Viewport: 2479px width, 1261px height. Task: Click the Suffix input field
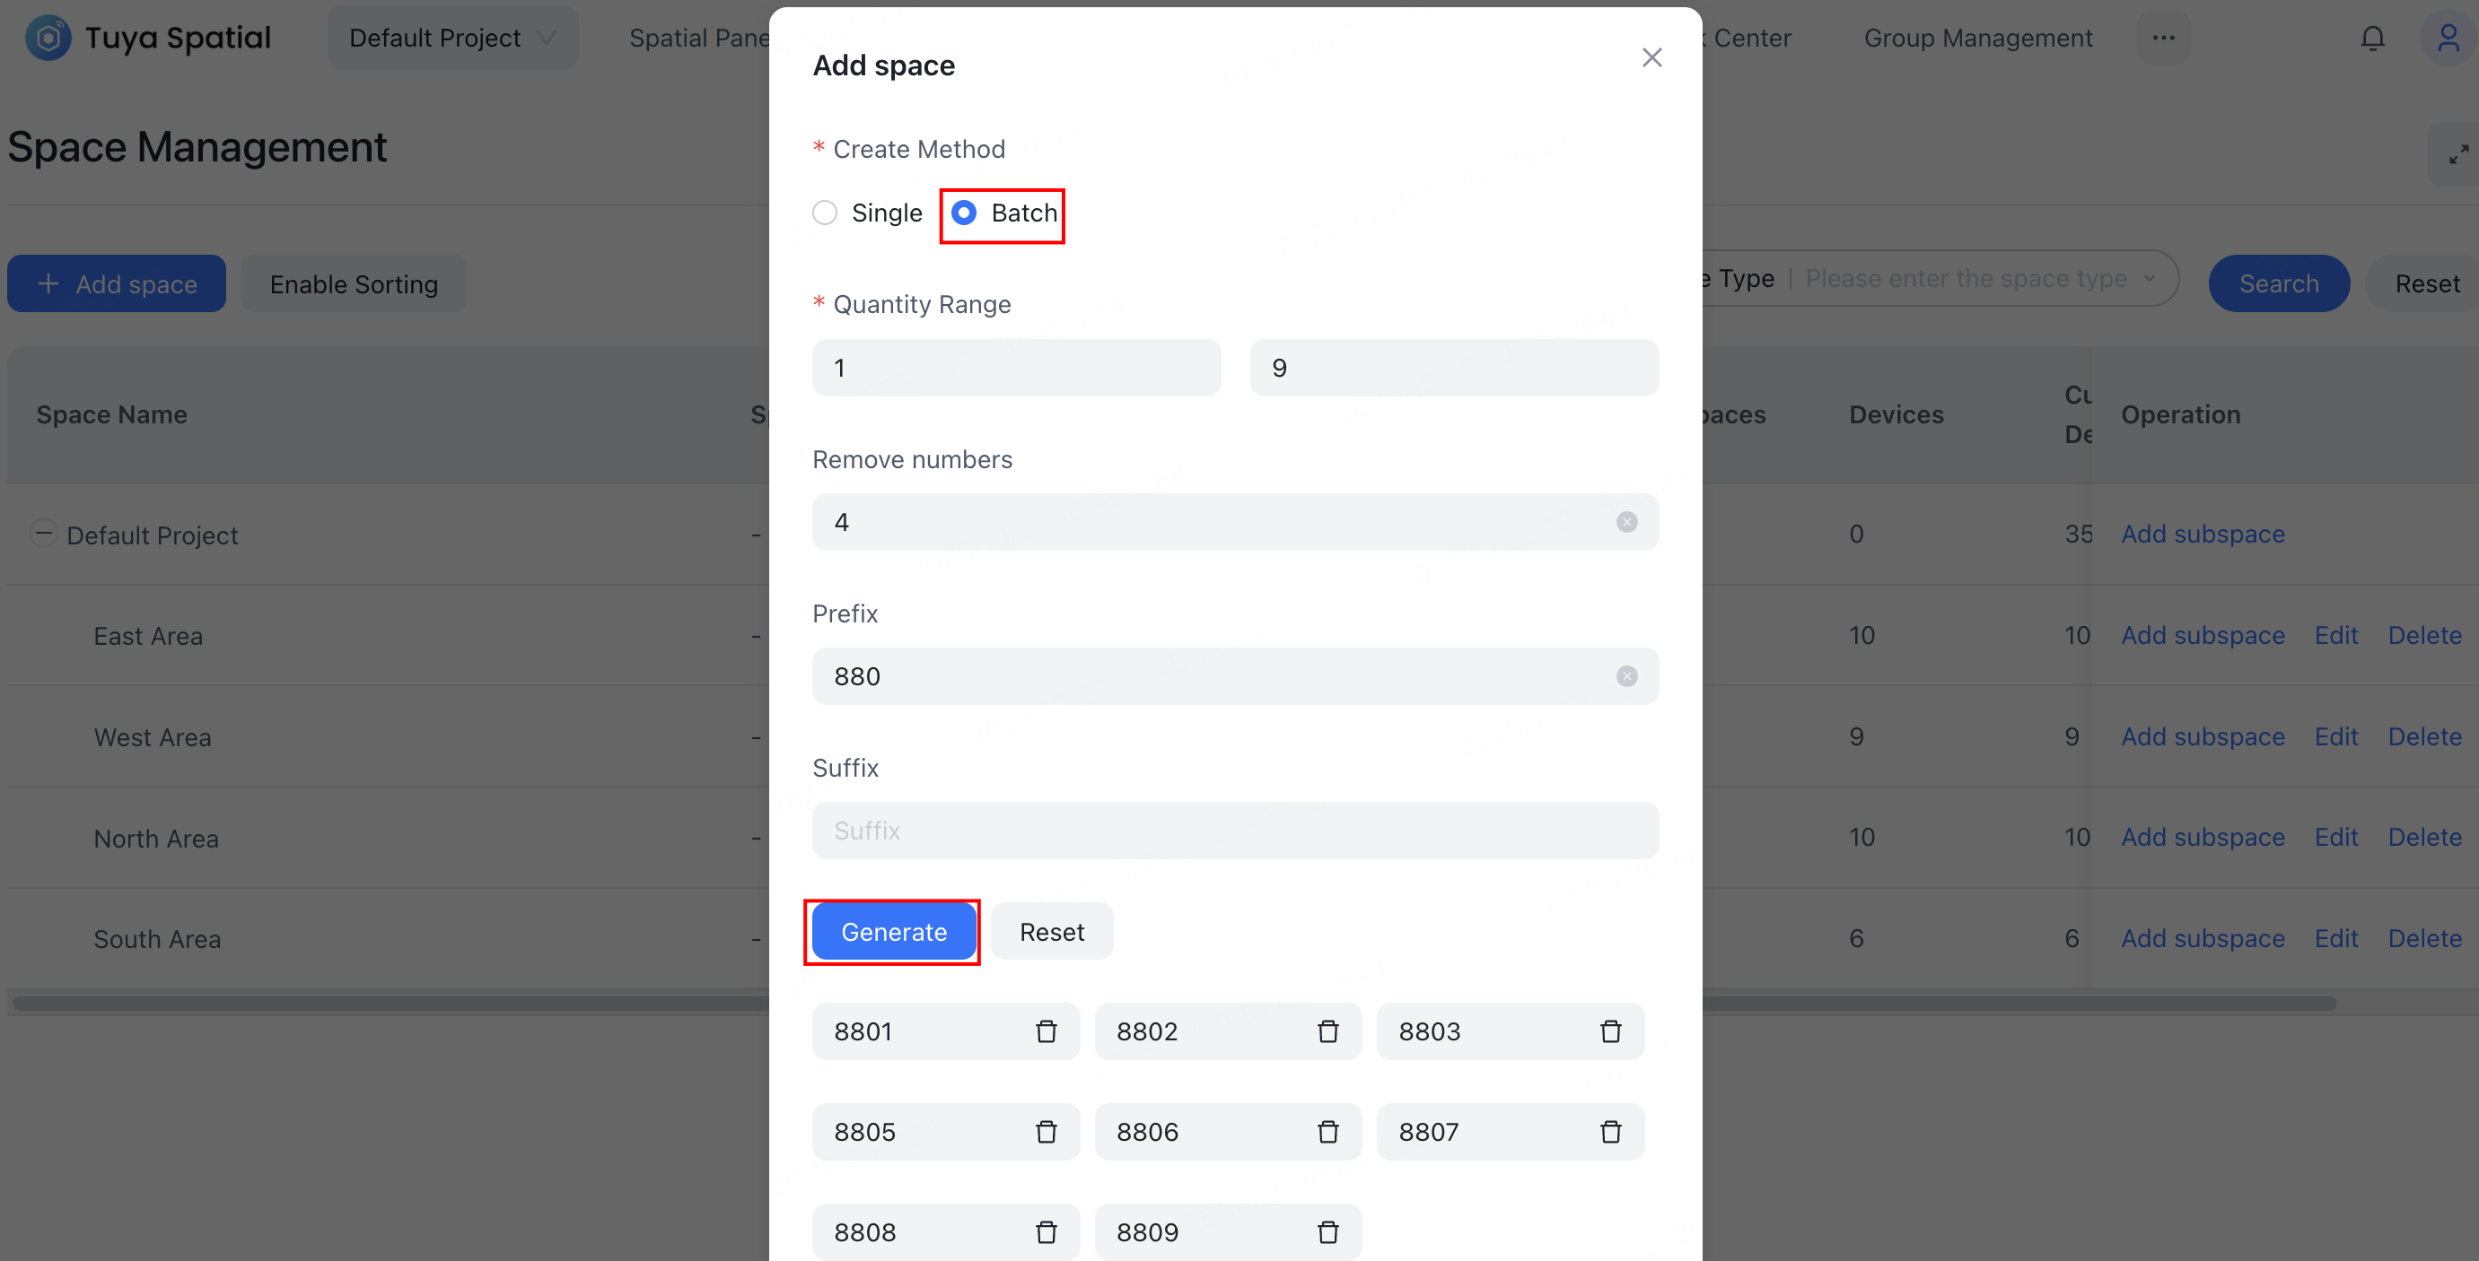click(x=1235, y=831)
